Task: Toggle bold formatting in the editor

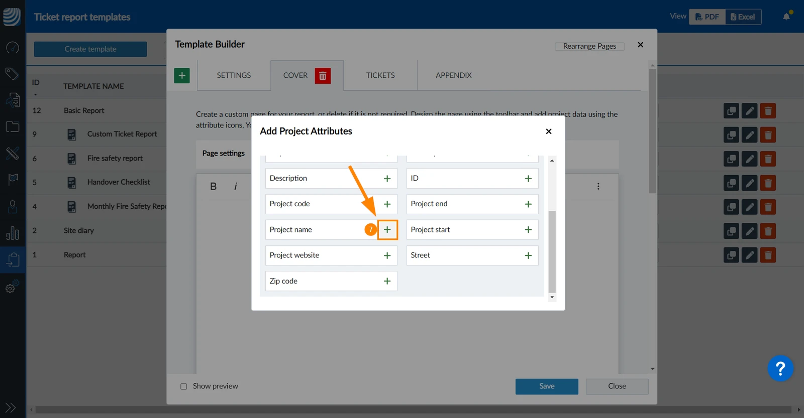Action: pyautogui.click(x=213, y=186)
